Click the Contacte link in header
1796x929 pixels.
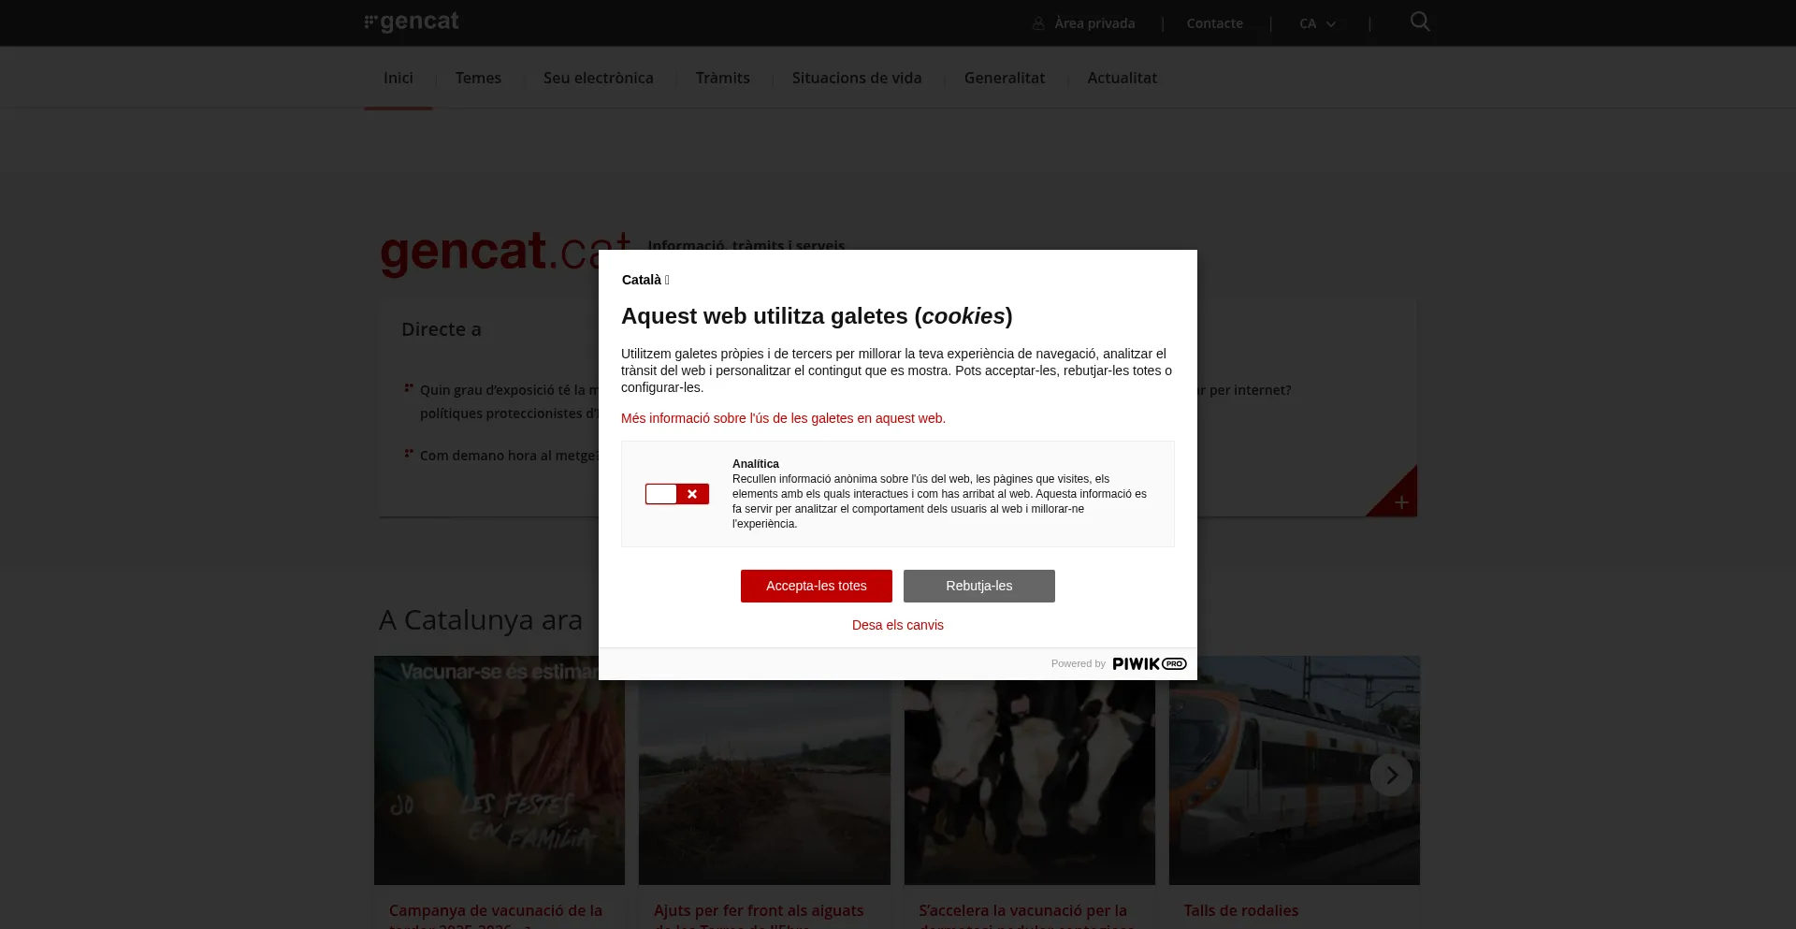(1214, 23)
